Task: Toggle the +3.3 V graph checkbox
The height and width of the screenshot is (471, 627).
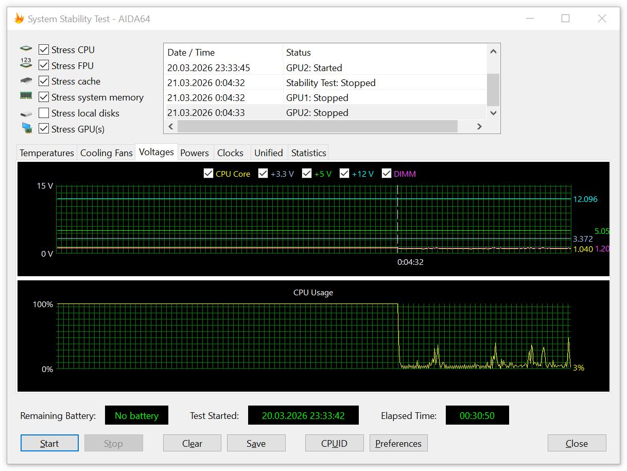Action: (x=263, y=174)
